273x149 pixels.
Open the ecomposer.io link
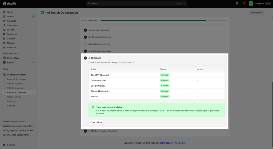[x=165, y=143]
